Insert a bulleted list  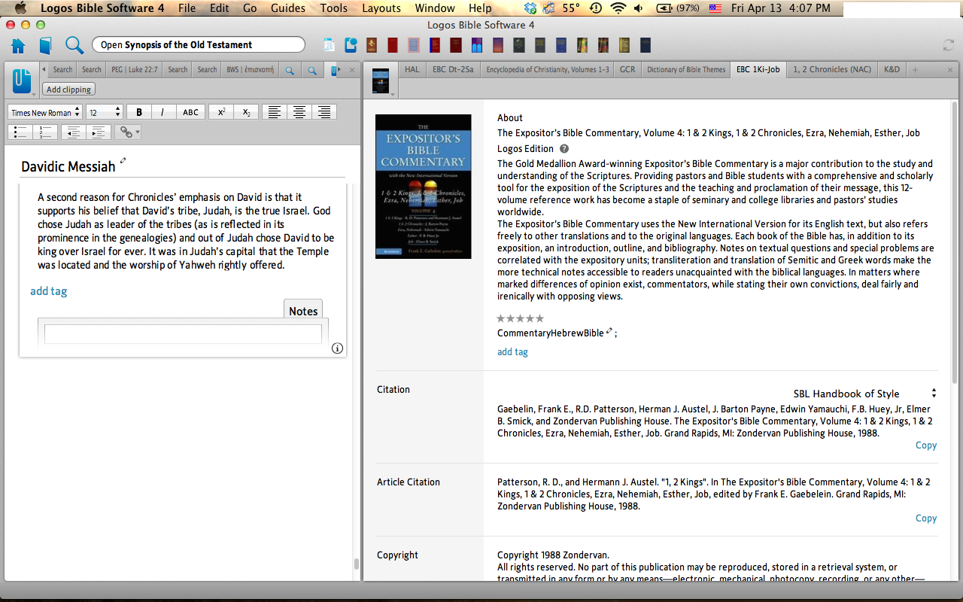21,132
